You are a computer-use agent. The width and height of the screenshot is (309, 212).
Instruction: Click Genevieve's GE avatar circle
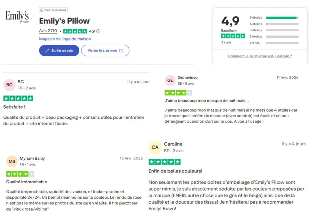pyautogui.click(x=170, y=80)
